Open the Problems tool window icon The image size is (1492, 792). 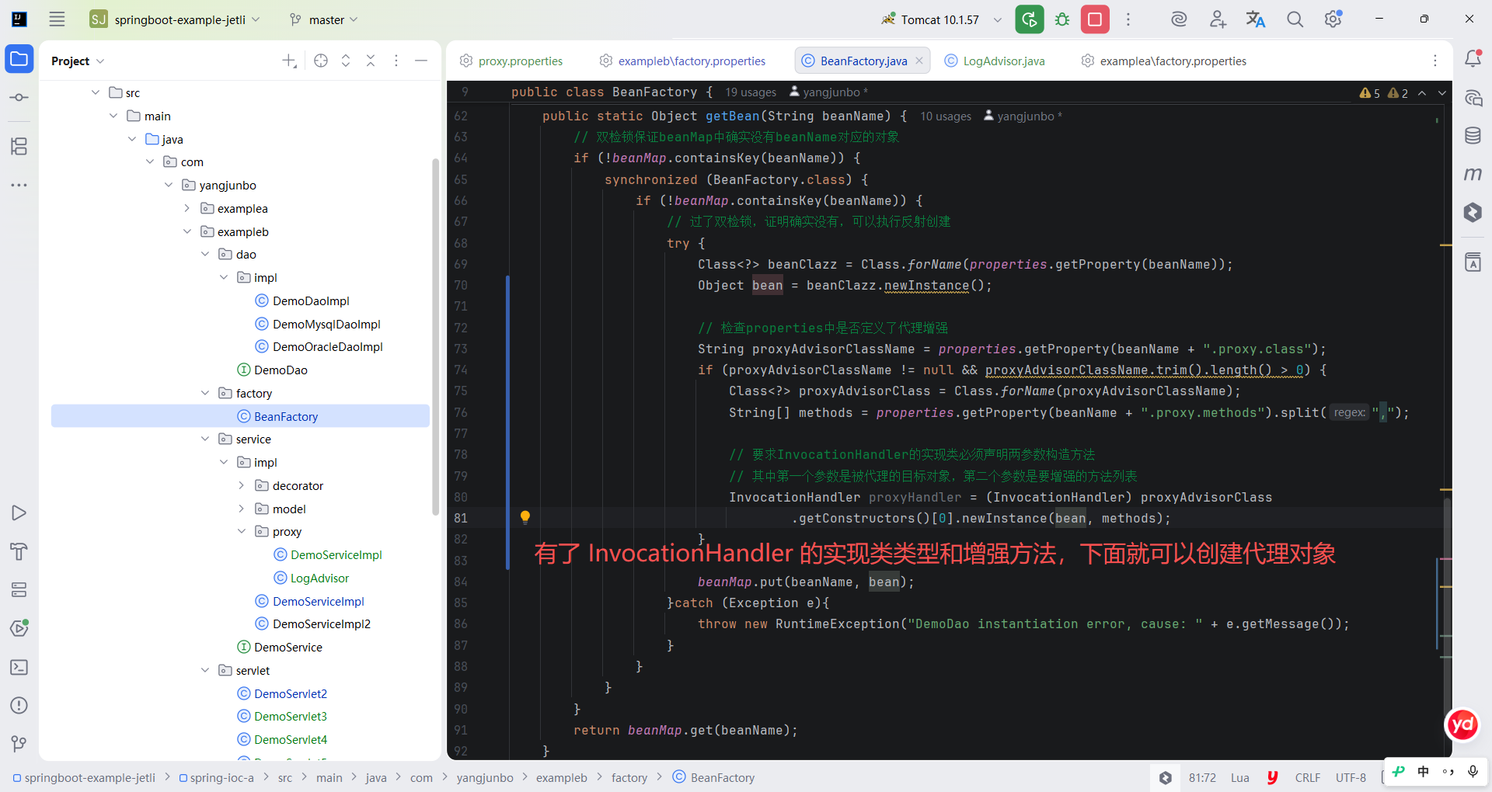coord(19,706)
